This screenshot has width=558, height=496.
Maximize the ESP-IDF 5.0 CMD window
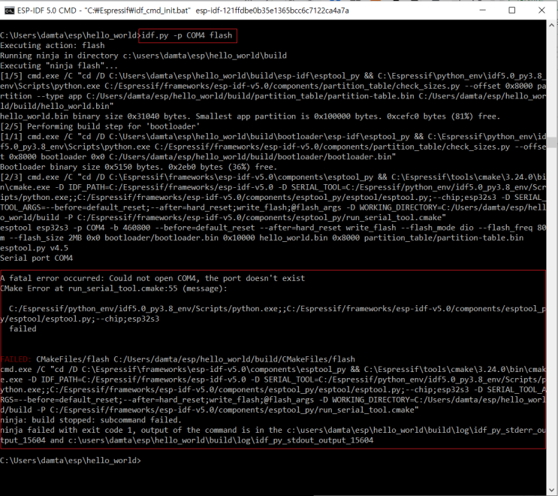[511, 10]
